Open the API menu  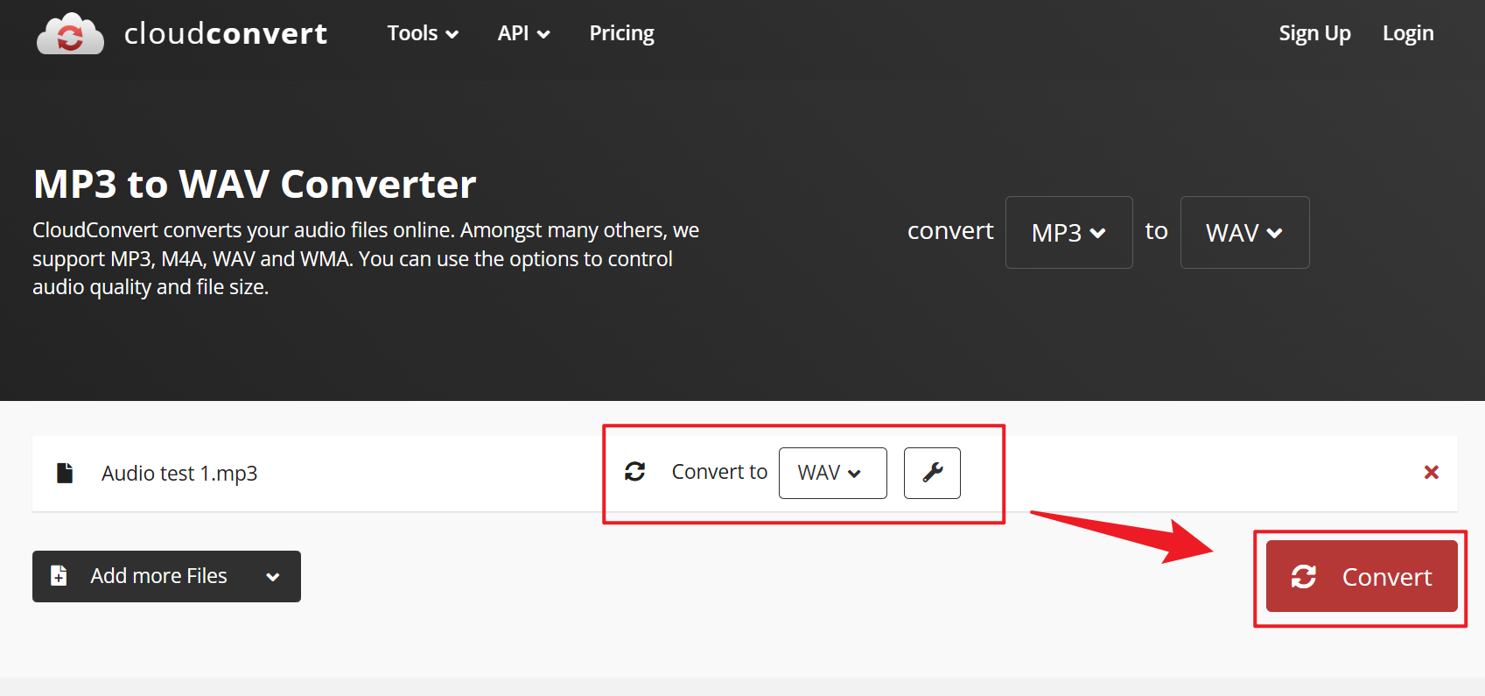[x=523, y=33]
